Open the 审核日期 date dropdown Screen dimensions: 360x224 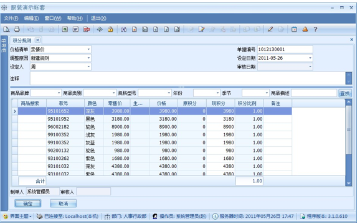tap(310, 67)
